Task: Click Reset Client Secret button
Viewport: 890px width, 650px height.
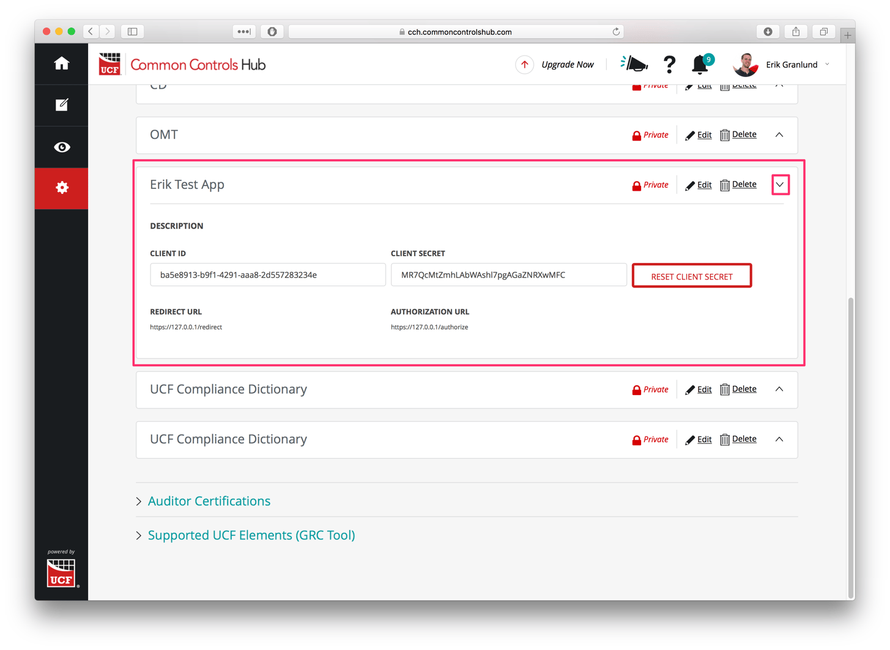Action: click(x=692, y=276)
